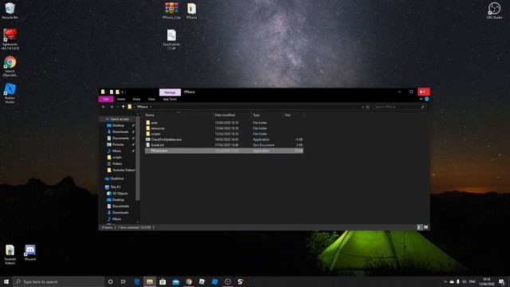This screenshot has height=287, width=510.
Task: Click the Chrome icon in the taskbar
Action: pos(189,281)
